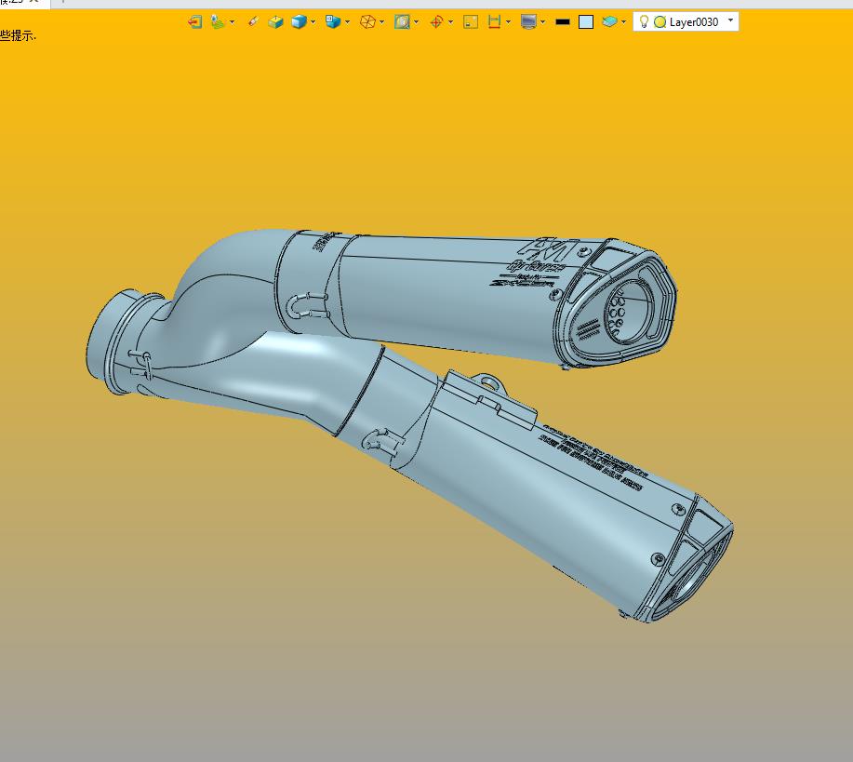The image size is (853, 762).
Task: Open the layers stack dropdown arrow
Action: (624, 22)
